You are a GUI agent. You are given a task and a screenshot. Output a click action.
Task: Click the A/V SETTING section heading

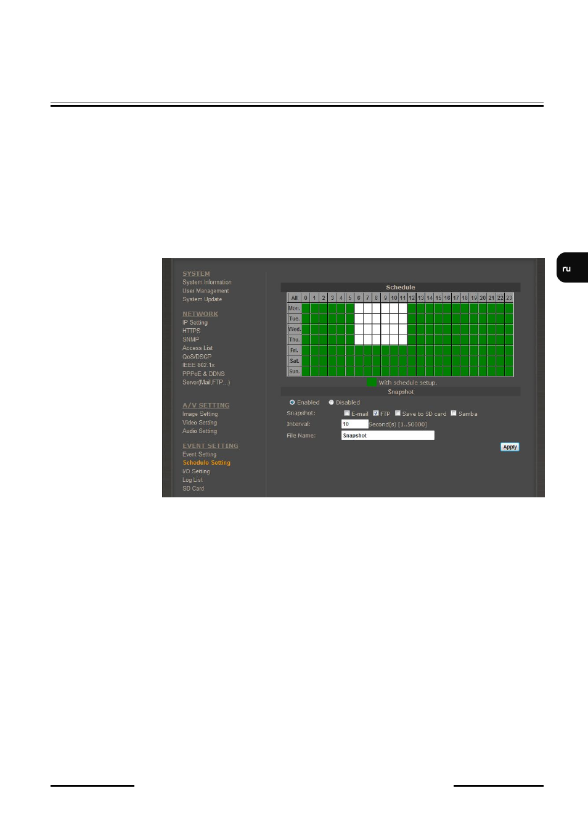coord(206,405)
